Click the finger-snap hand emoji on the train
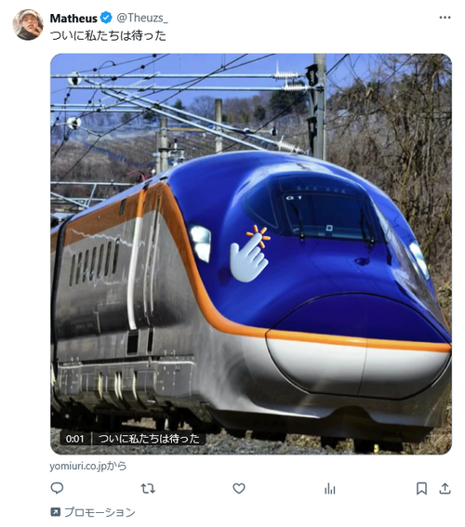 click(250, 254)
